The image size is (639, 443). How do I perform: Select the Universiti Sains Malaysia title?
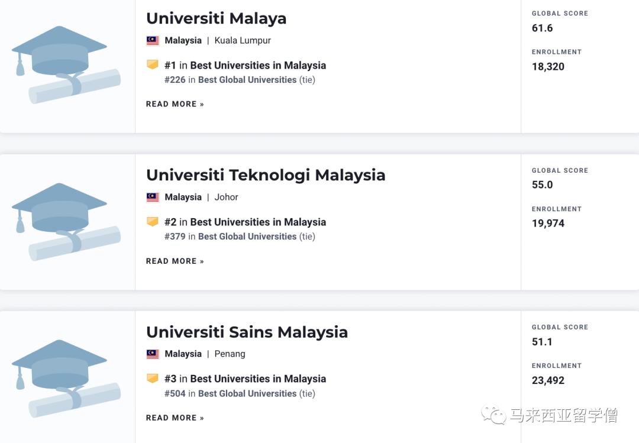pyautogui.click(x=247, y=332)
